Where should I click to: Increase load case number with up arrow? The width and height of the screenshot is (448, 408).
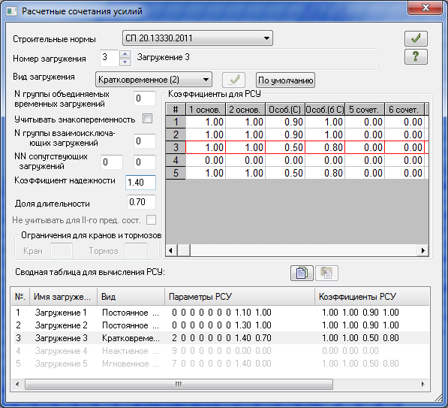125,54
